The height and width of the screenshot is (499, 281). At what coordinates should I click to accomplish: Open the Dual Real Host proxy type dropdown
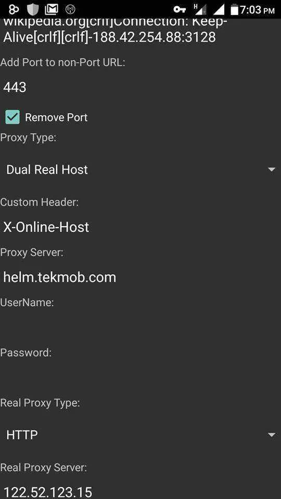(x=140, y=169)
